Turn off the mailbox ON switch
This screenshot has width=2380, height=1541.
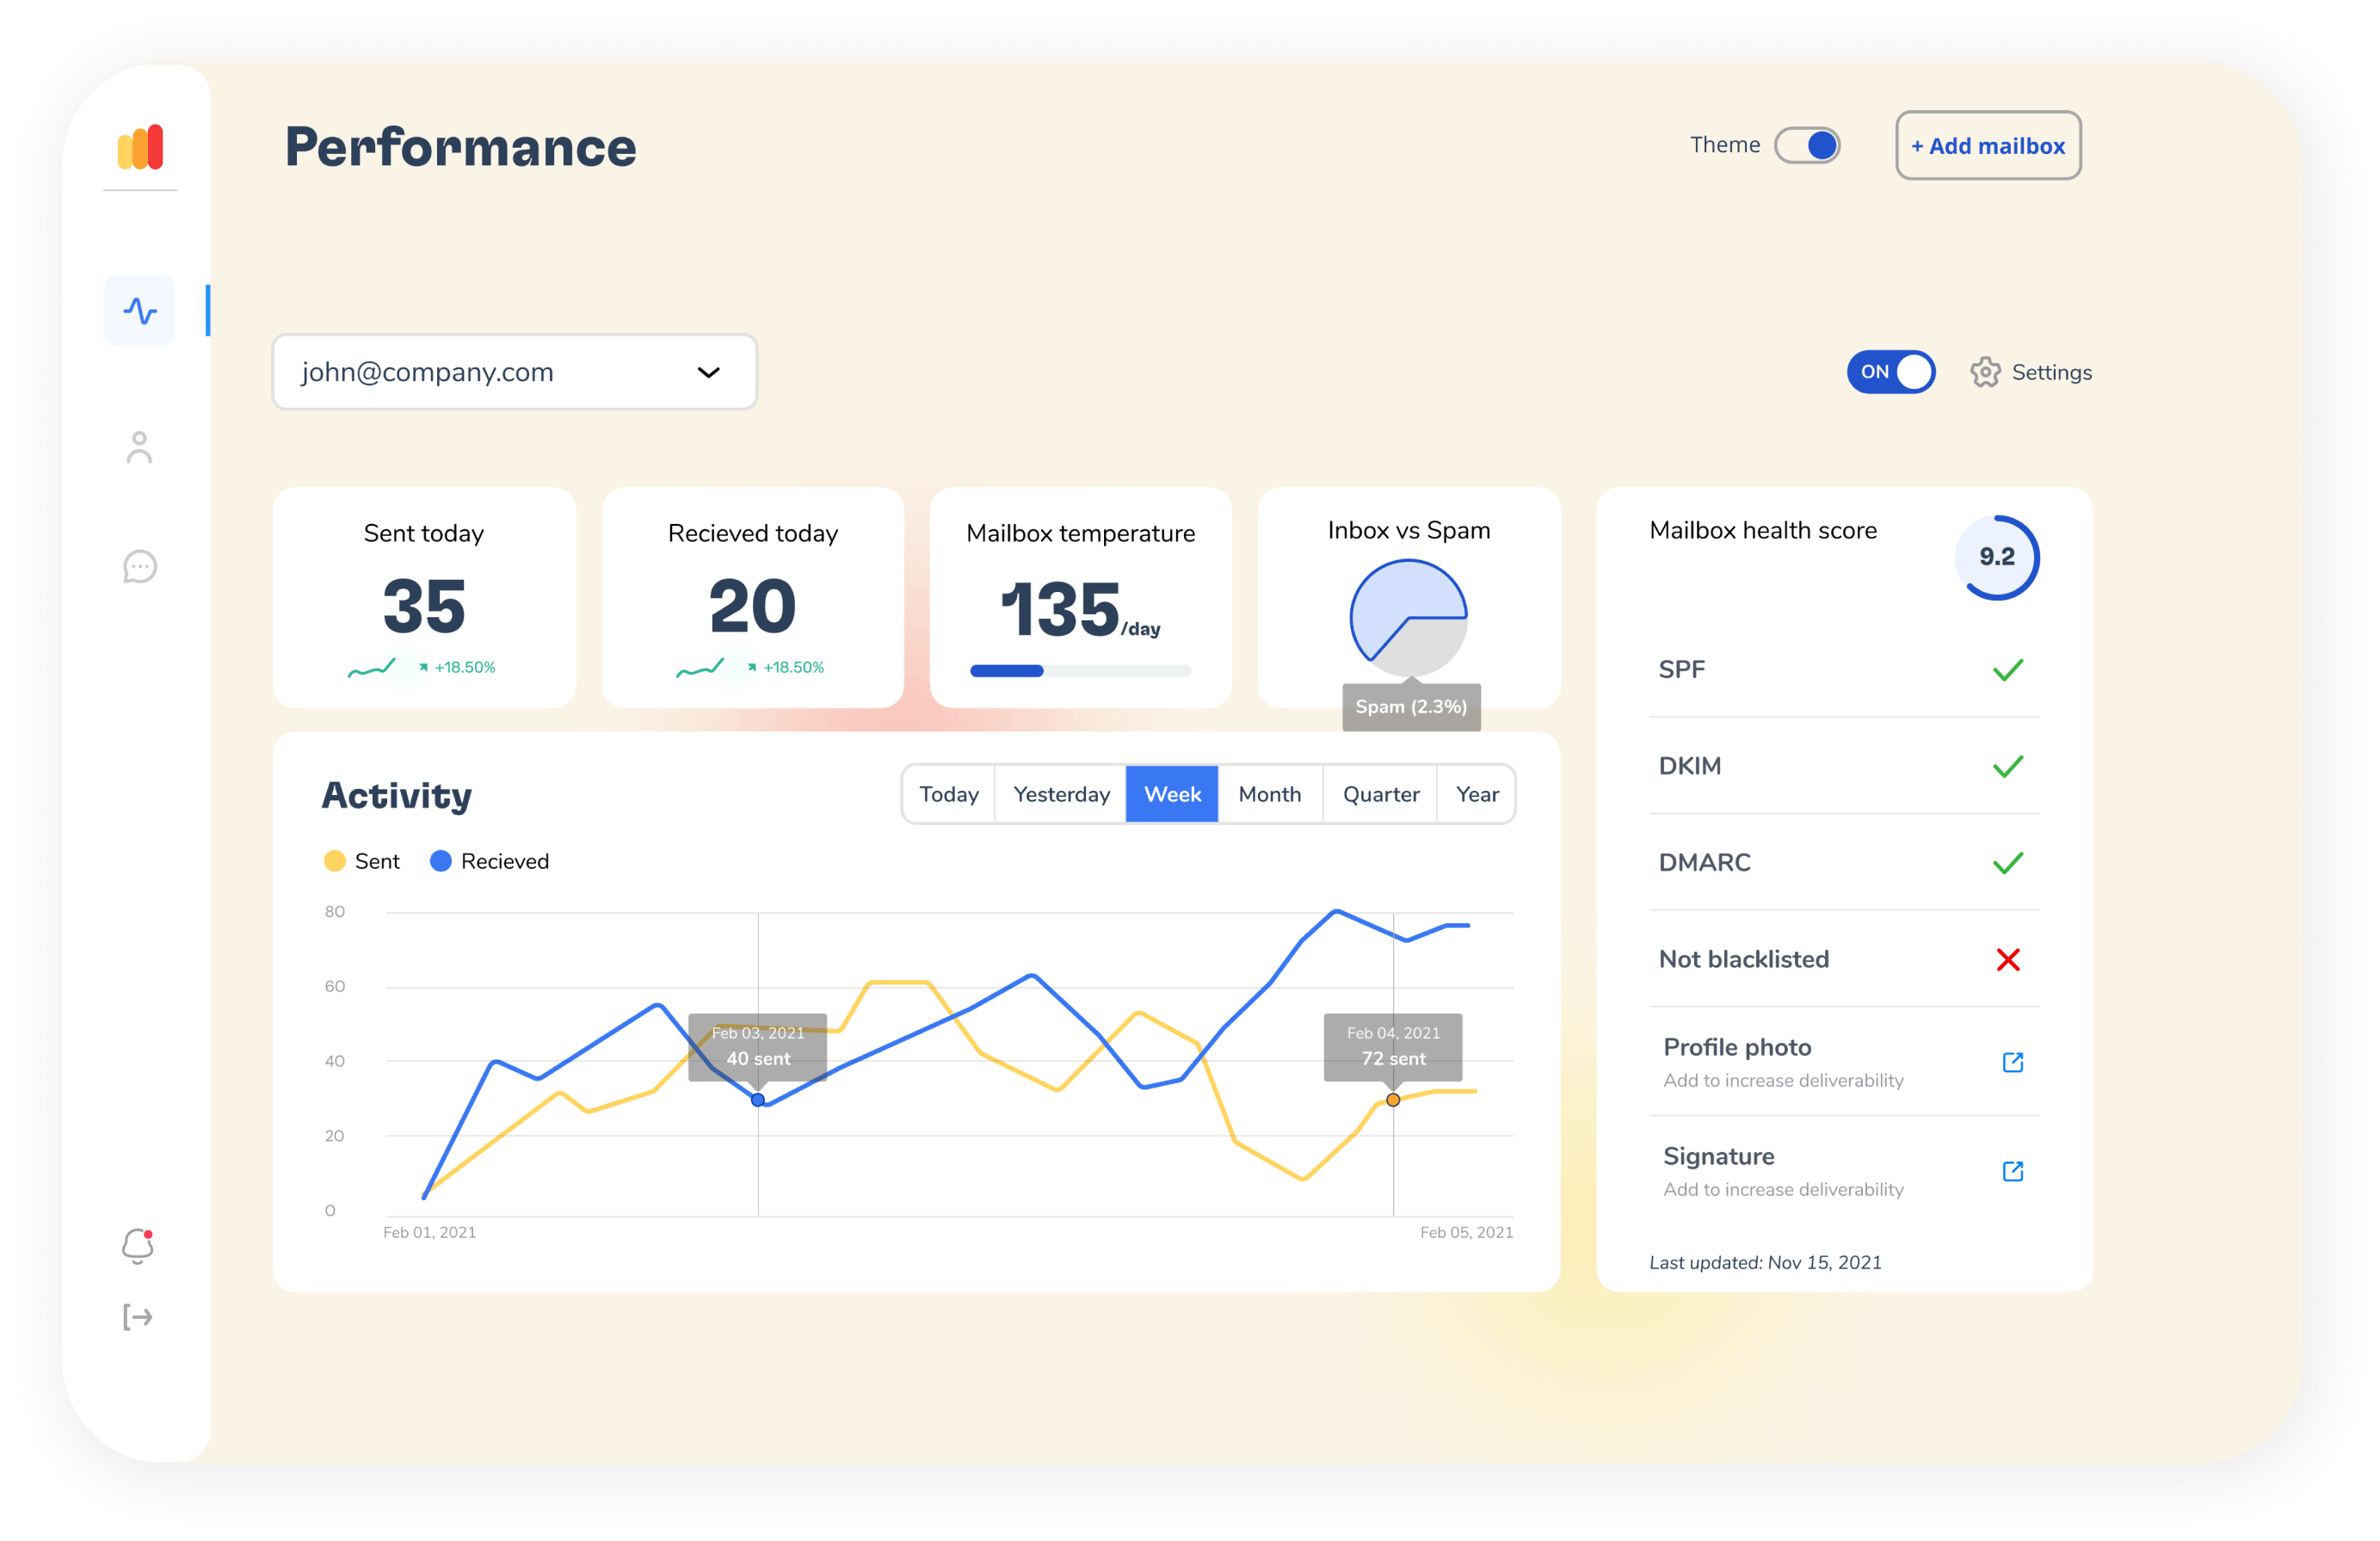pyautogui.click(x=1890, y=372)
